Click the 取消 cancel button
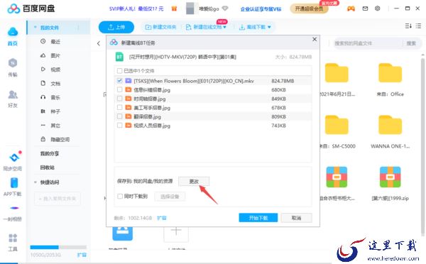 click(x=296, y=218)
